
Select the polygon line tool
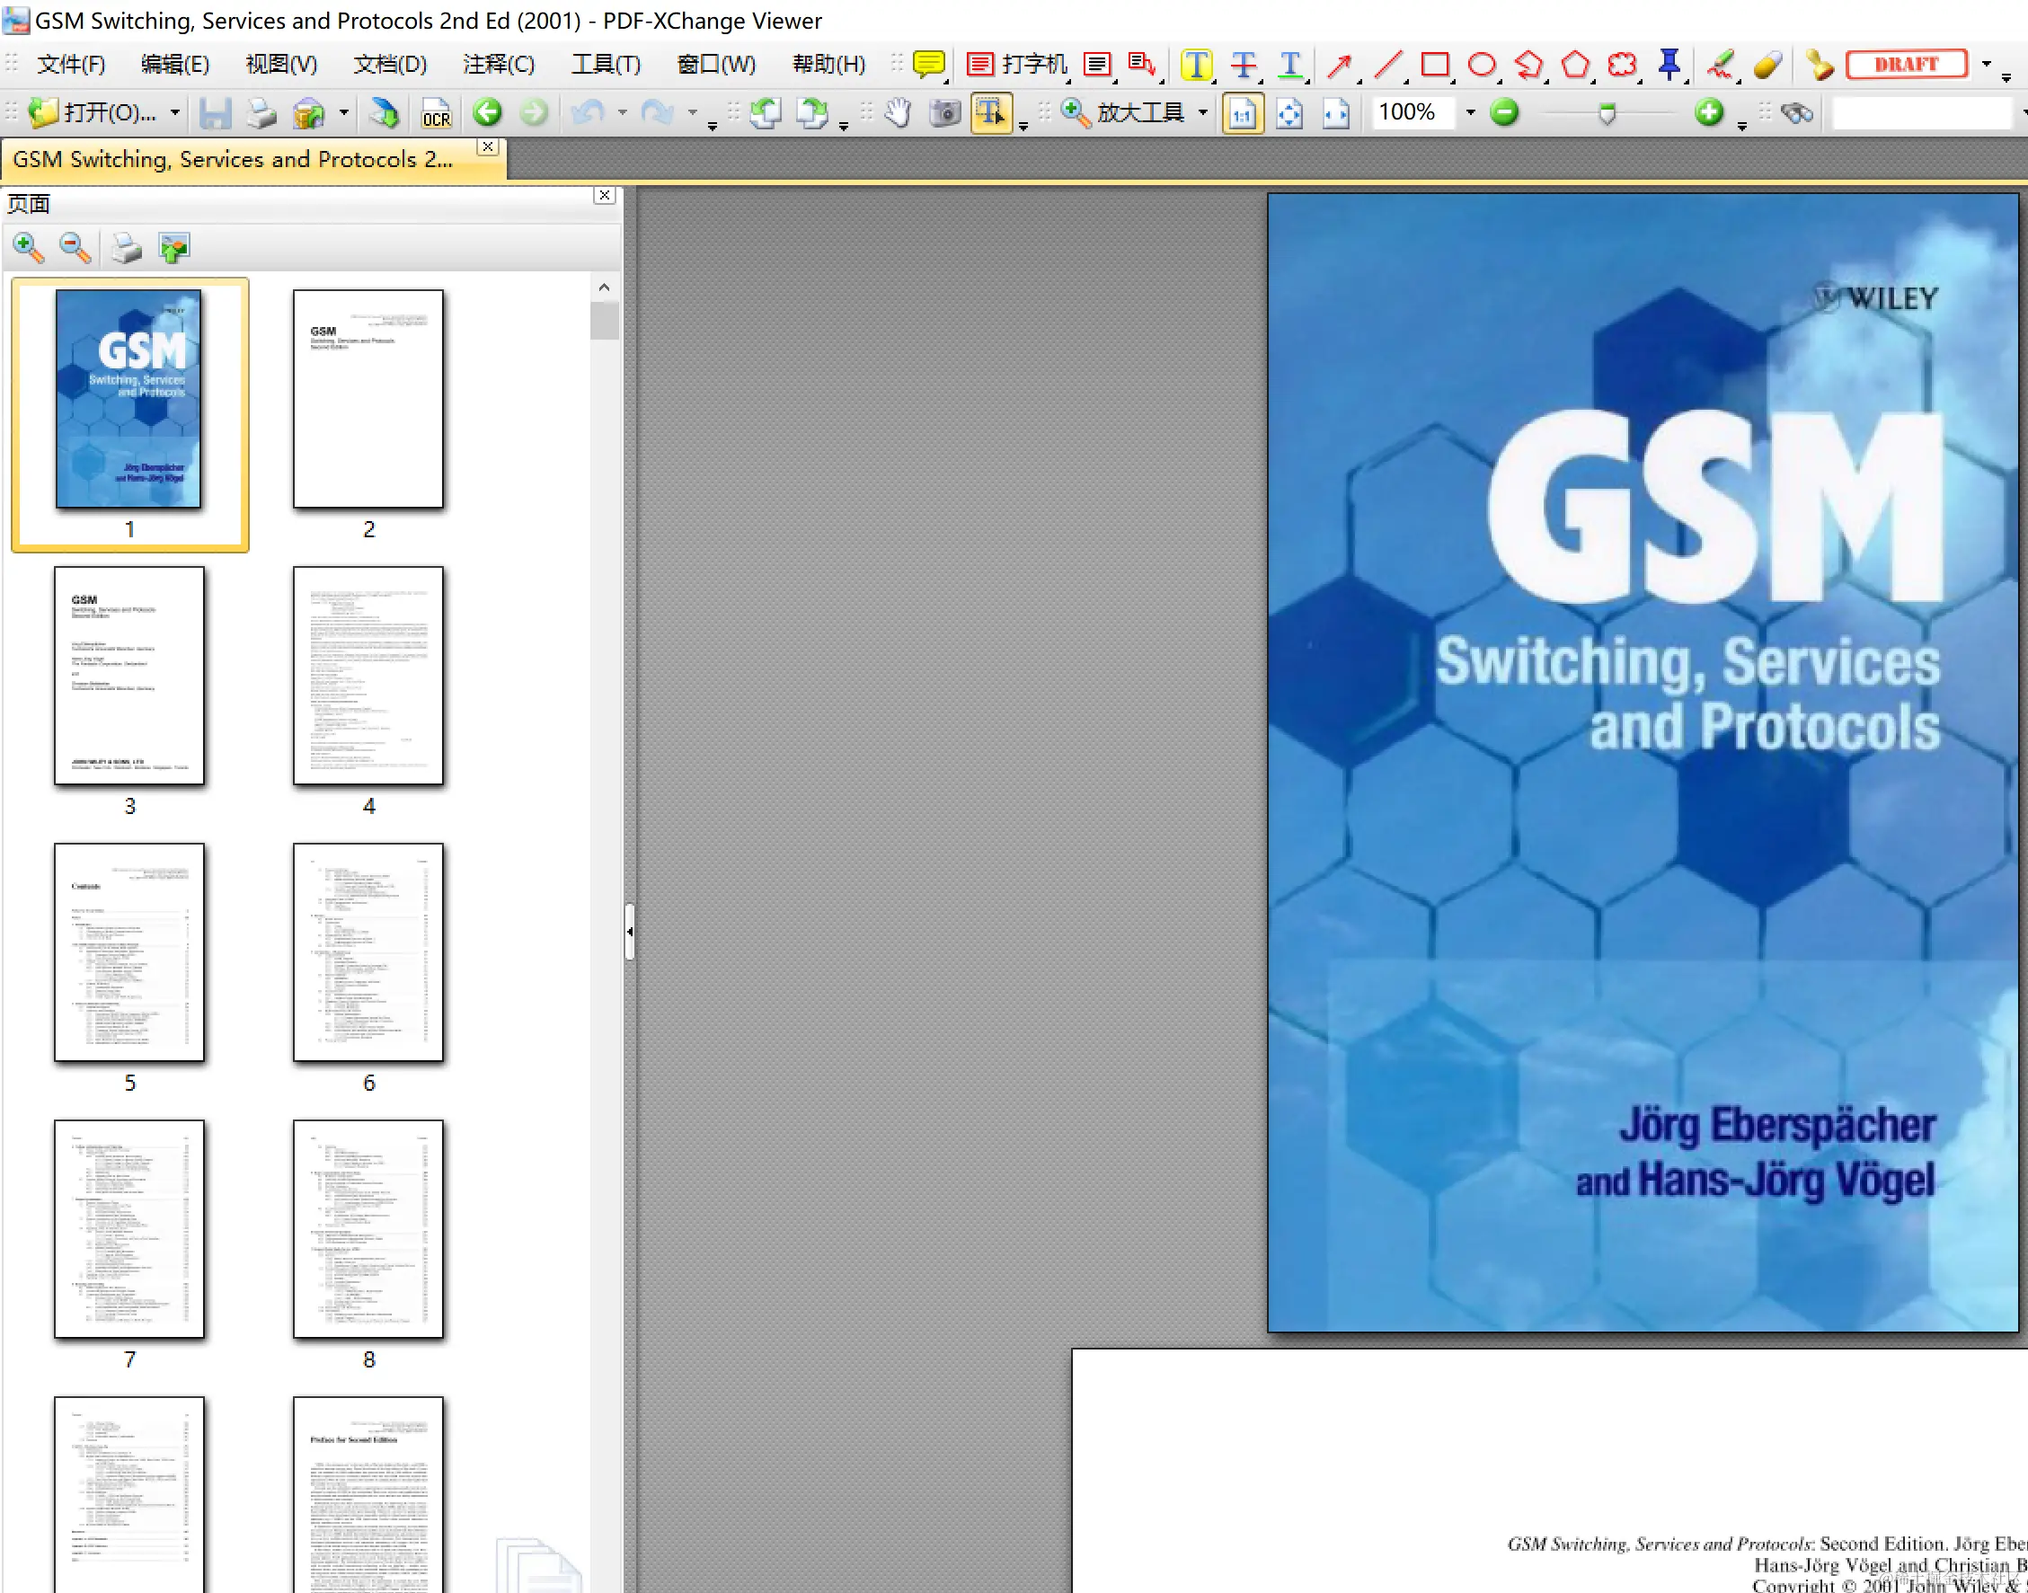pos(1528,64)
